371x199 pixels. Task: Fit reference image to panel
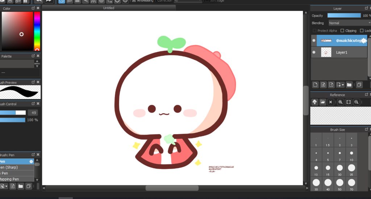(349, 102)
